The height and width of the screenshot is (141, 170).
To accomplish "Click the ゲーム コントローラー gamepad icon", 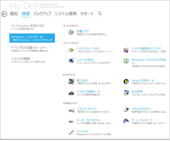I will (126, 121).
